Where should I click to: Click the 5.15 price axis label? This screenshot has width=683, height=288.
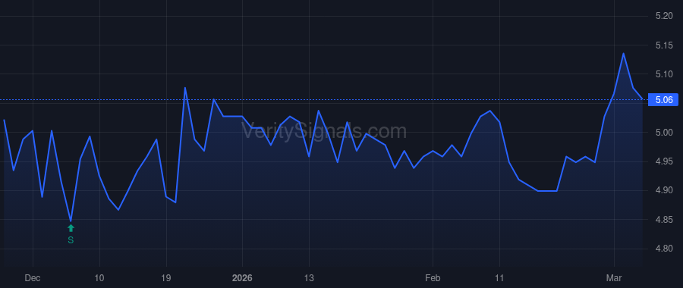(x=664, y=45)
